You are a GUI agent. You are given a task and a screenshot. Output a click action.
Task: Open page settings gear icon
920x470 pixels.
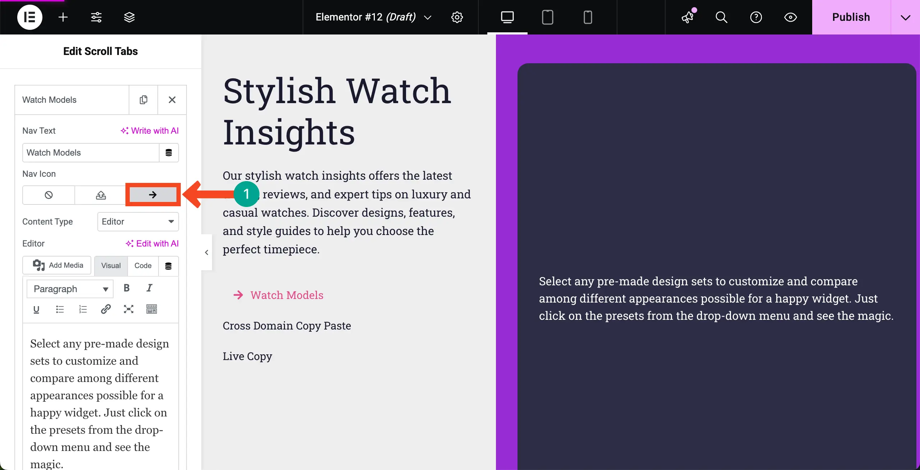point(457,17)
